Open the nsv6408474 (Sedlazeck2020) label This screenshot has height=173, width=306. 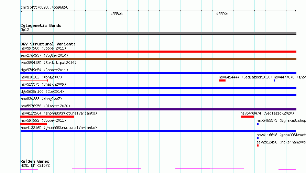tap(267, 113)
